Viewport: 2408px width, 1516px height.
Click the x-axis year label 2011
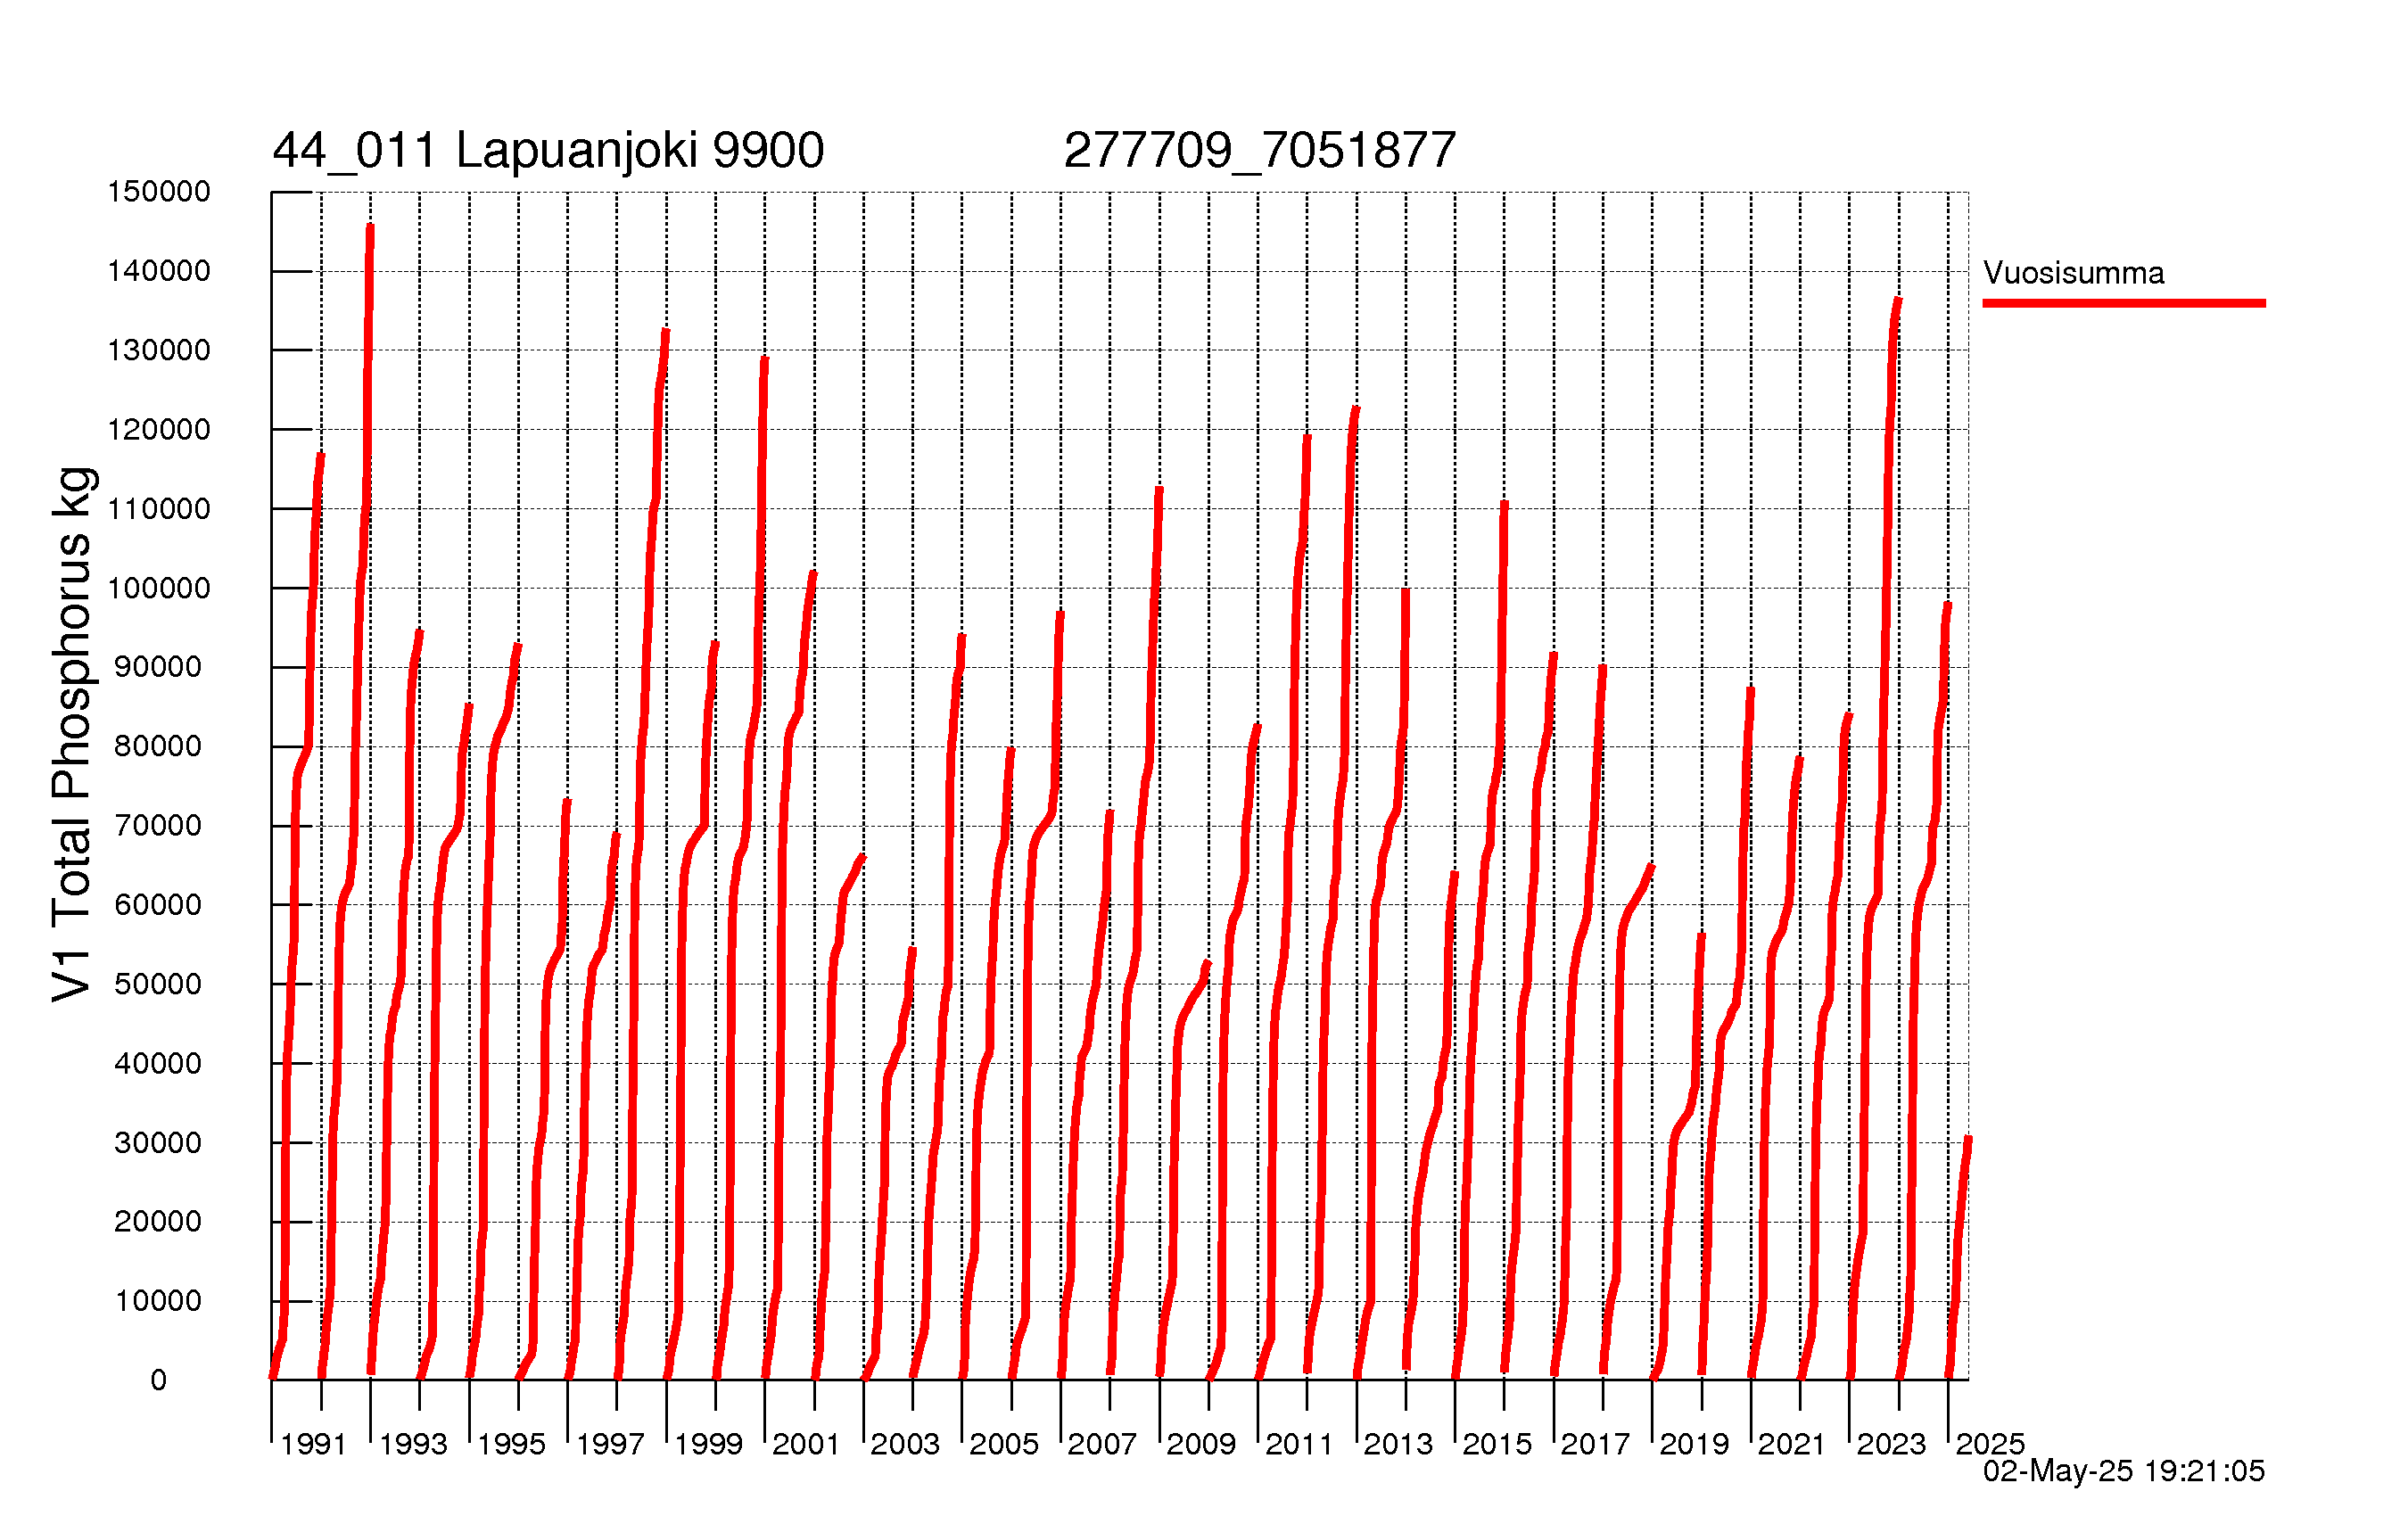[x=1299, y=1445]
